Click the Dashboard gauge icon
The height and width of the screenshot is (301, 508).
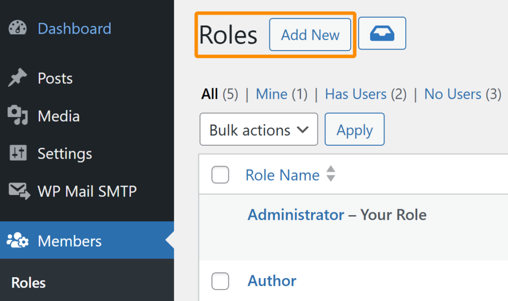point(17,28)
